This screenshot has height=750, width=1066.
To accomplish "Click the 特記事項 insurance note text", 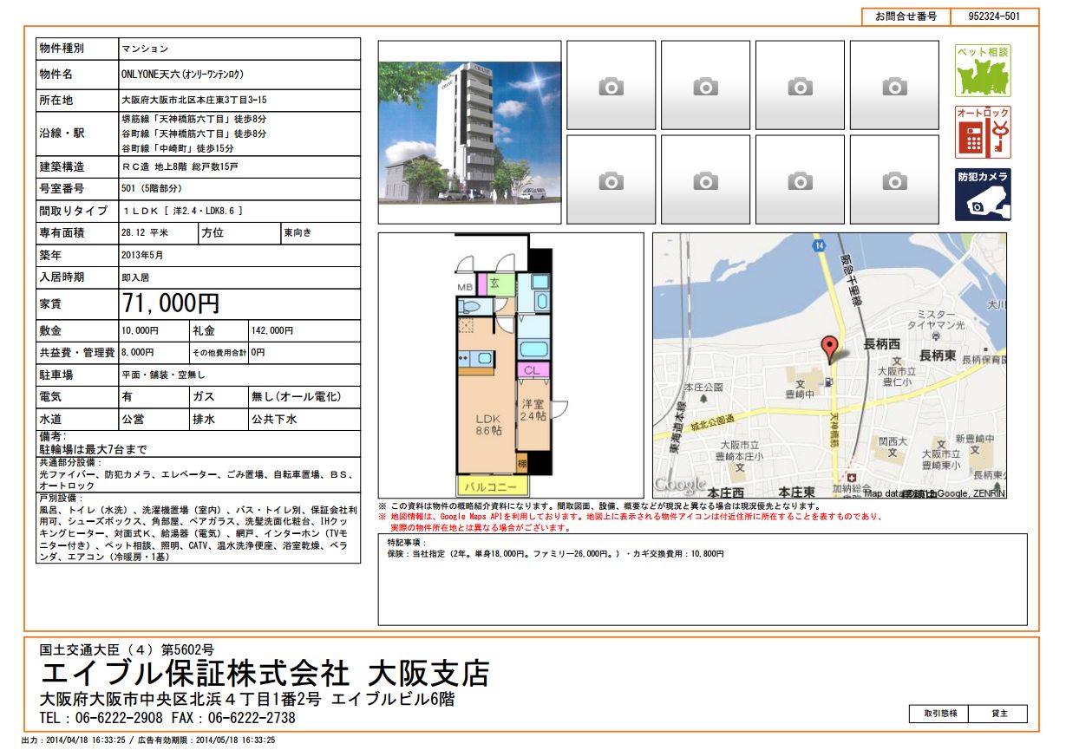I will point(555,553).
